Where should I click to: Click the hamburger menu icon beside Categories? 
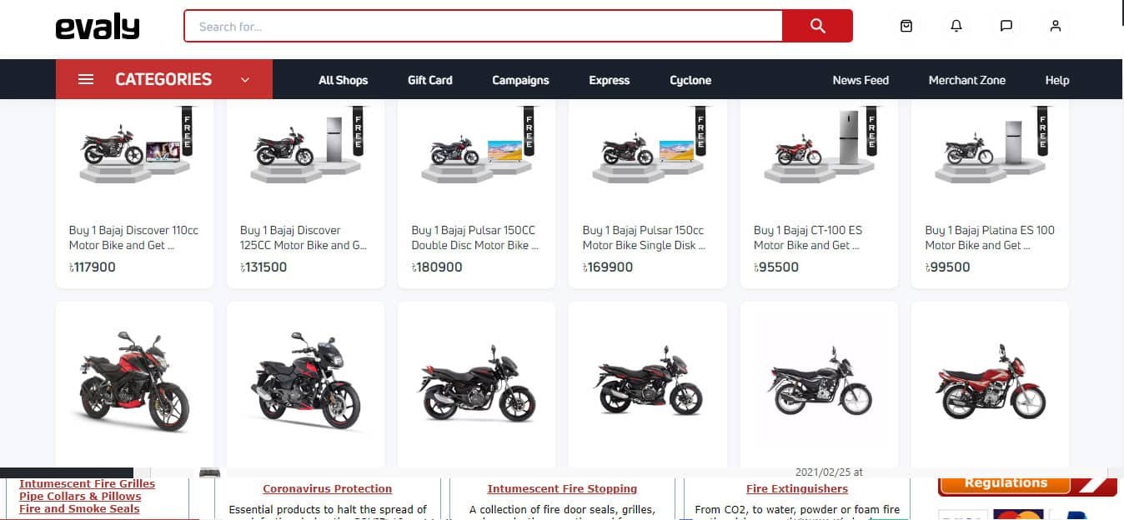tap(86, 79)
